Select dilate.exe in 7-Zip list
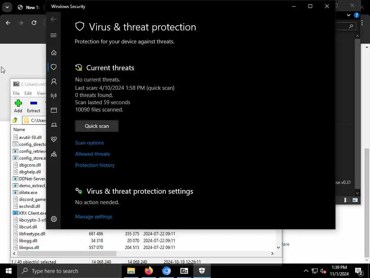Image resolution: width=370 pixels, height=278 pixels. pyautogui.click(x=28, y=193)
